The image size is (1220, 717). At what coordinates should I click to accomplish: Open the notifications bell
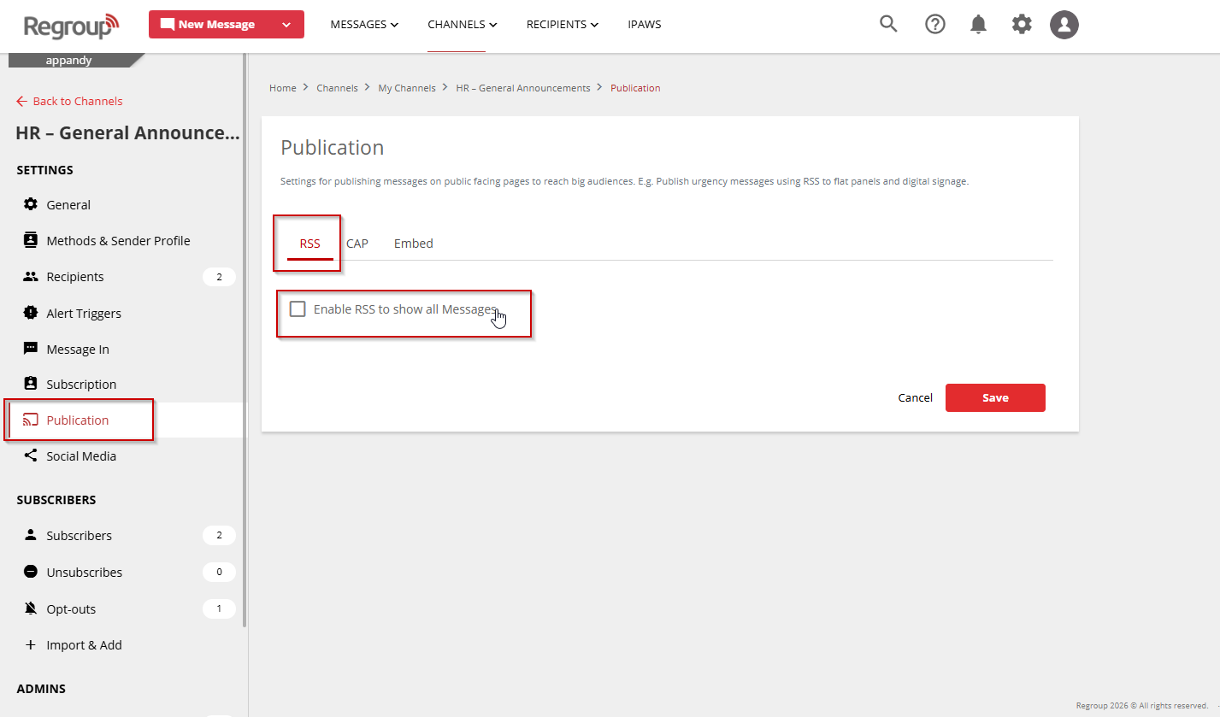(979, 24)
